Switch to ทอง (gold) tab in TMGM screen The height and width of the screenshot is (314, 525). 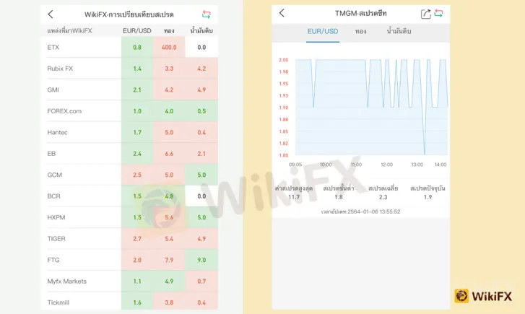pyautogui.click(x=360, y=31)
